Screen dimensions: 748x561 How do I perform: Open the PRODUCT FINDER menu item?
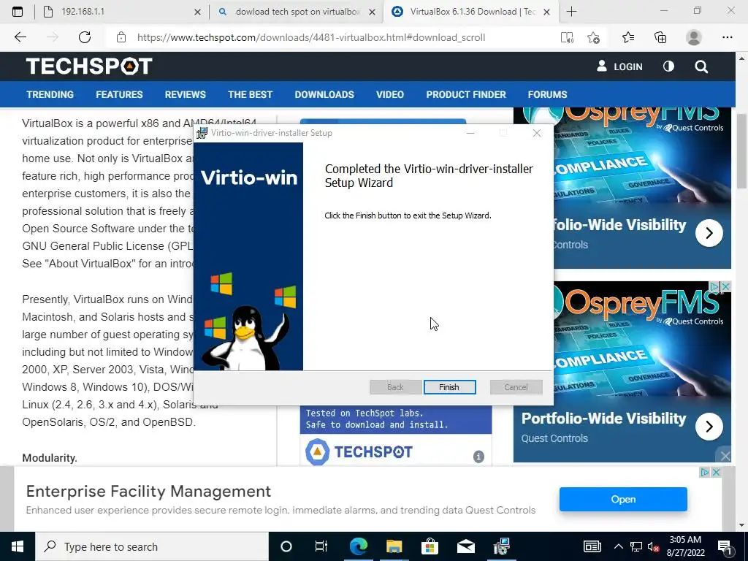[466, 94]
